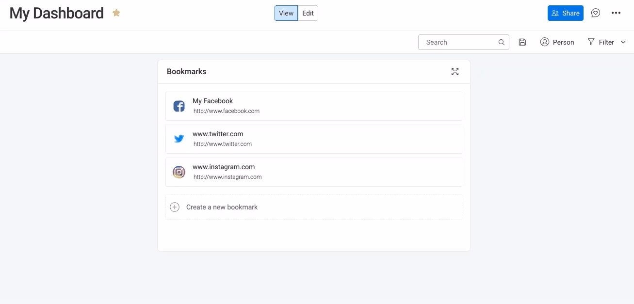The height and width of the screenshot is (304, 634).
Task: Click the floppy disk save icon
Action: click(x=522, y=42)
